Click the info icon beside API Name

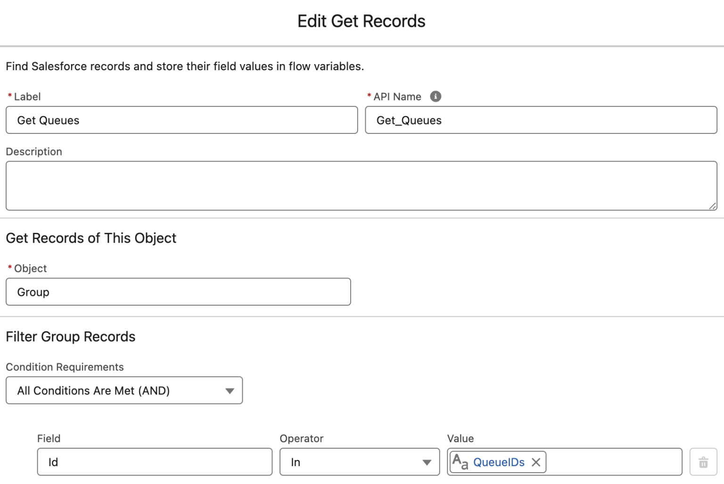coord(436,96)
